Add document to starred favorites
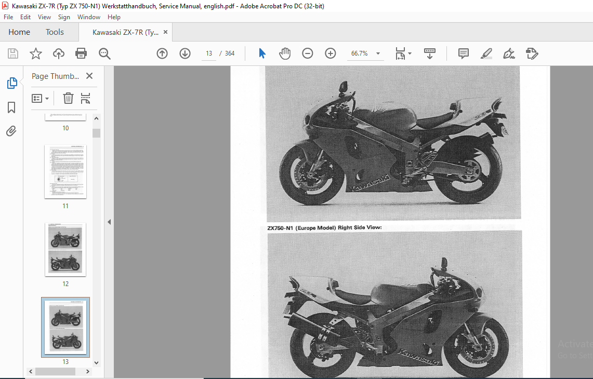593x379 pixels. pyautogui.click(x=35, y=53)
